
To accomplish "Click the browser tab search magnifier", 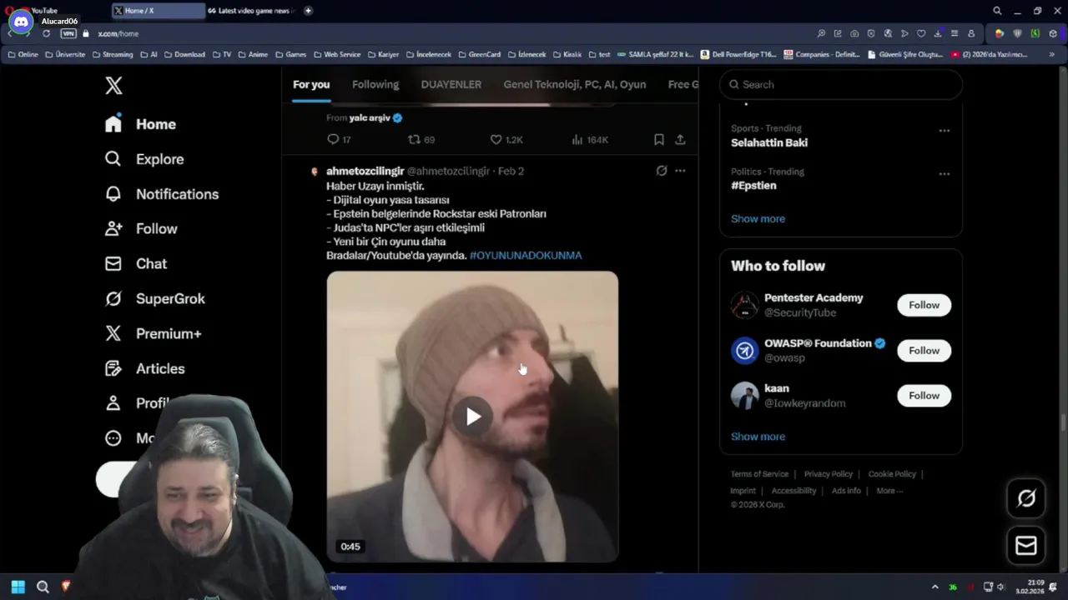I will click(997, 11).
